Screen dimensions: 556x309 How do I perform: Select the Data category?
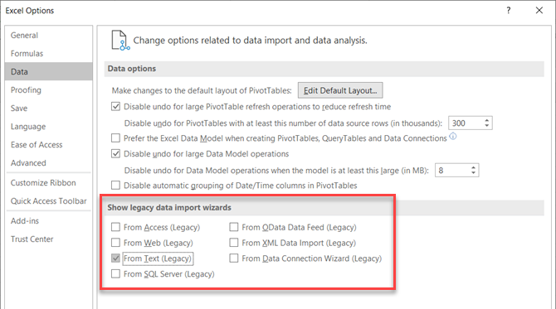point(49,71)
